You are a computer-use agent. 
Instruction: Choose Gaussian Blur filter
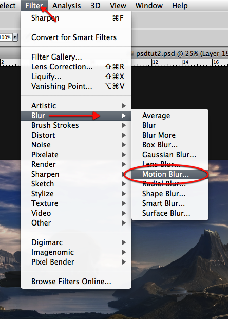point(170,155)
